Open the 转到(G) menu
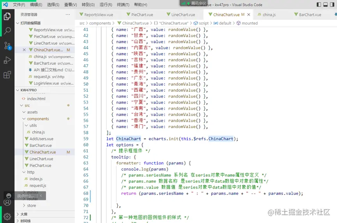337x223 pixels. 88,5
